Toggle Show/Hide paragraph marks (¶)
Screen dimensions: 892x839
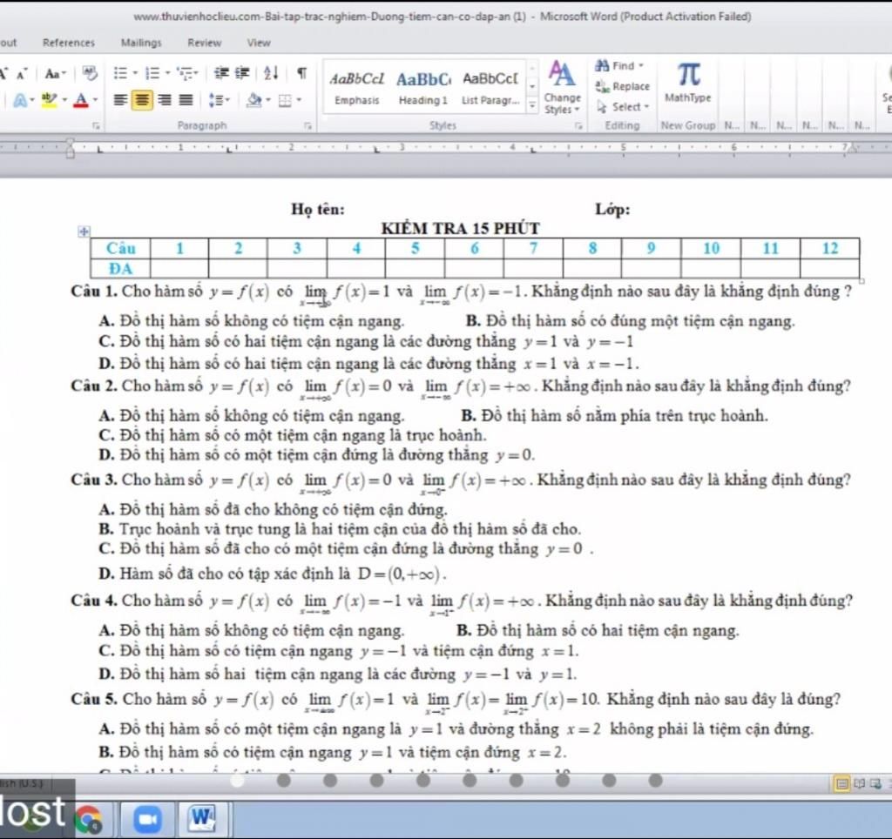point(302,73)
